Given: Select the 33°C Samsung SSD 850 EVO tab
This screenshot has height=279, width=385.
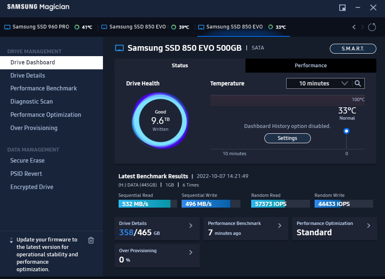Looking at the screenshot, I should [243, 27].
